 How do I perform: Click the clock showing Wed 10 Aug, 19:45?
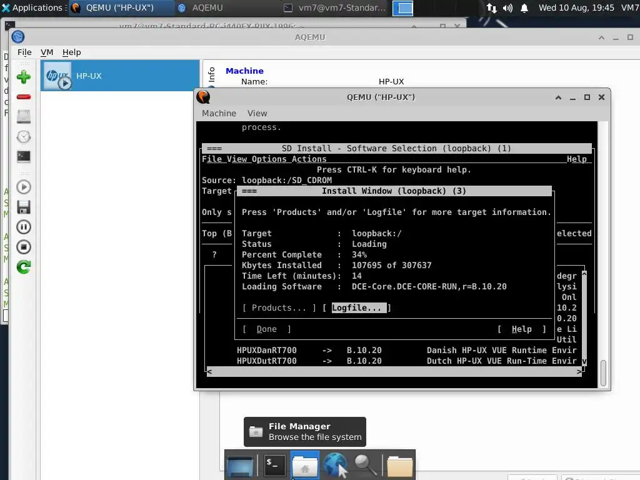(576, 7)
